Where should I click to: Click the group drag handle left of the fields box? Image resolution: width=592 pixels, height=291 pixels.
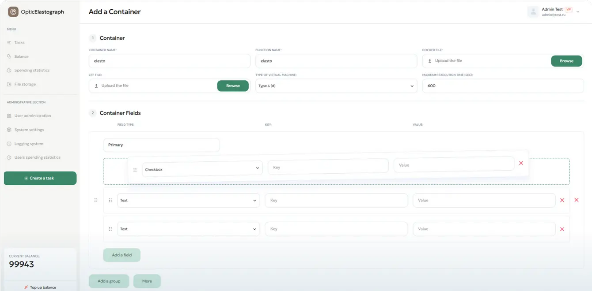pos(96,200)
